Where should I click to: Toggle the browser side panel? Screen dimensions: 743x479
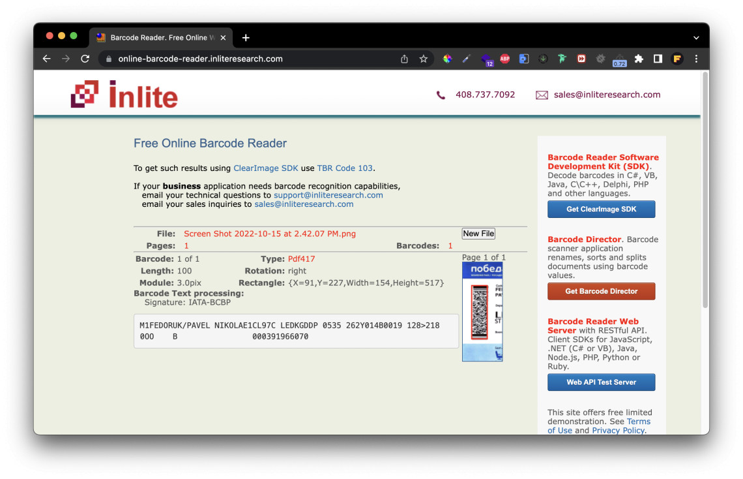click(x=658, y=59)
